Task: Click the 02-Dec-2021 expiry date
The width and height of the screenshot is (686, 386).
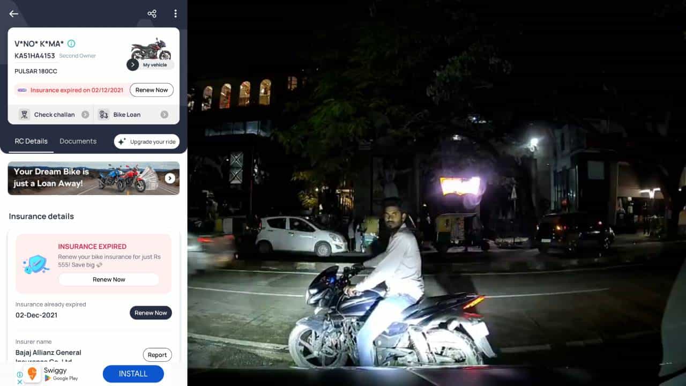Action: 36,315
